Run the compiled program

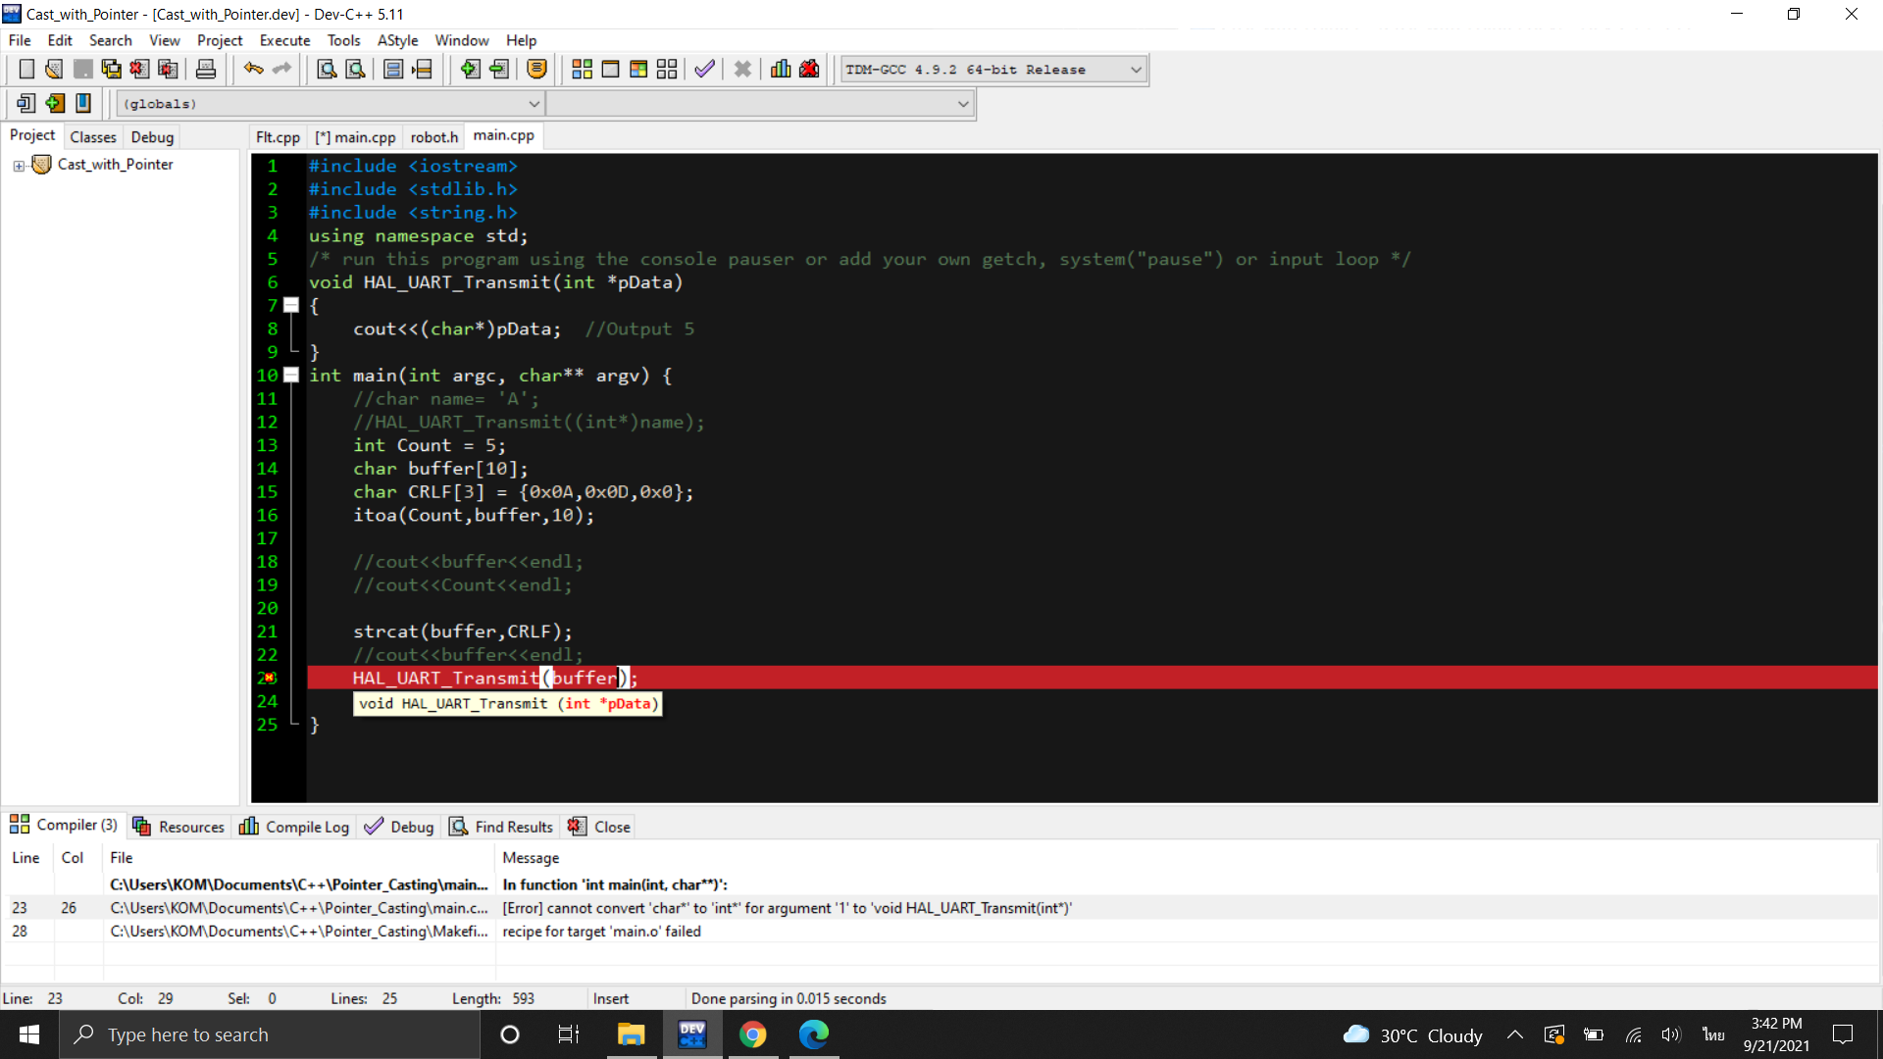(610, 69)
